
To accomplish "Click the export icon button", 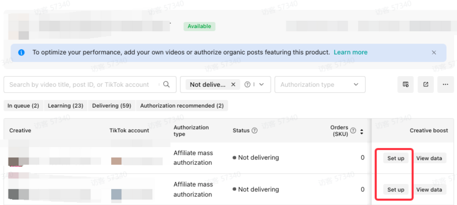I will (426, 84).
